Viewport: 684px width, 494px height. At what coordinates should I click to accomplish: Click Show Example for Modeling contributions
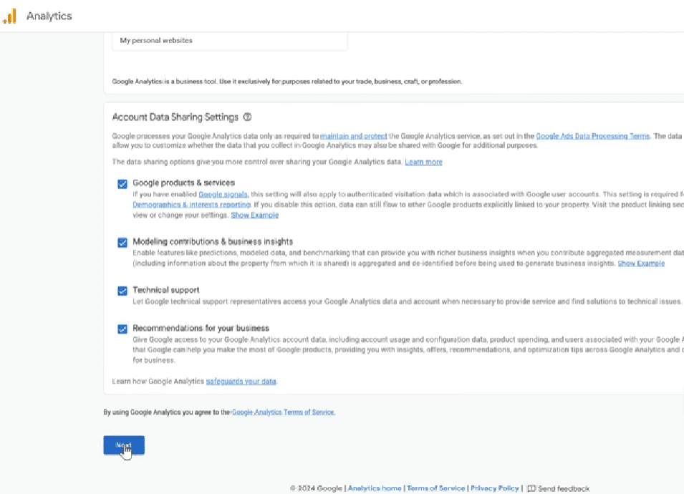pos(640,263)
